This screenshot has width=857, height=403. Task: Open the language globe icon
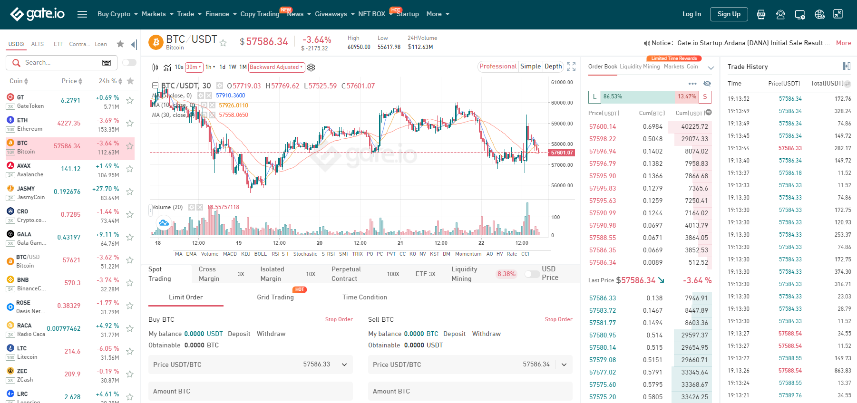819,14
